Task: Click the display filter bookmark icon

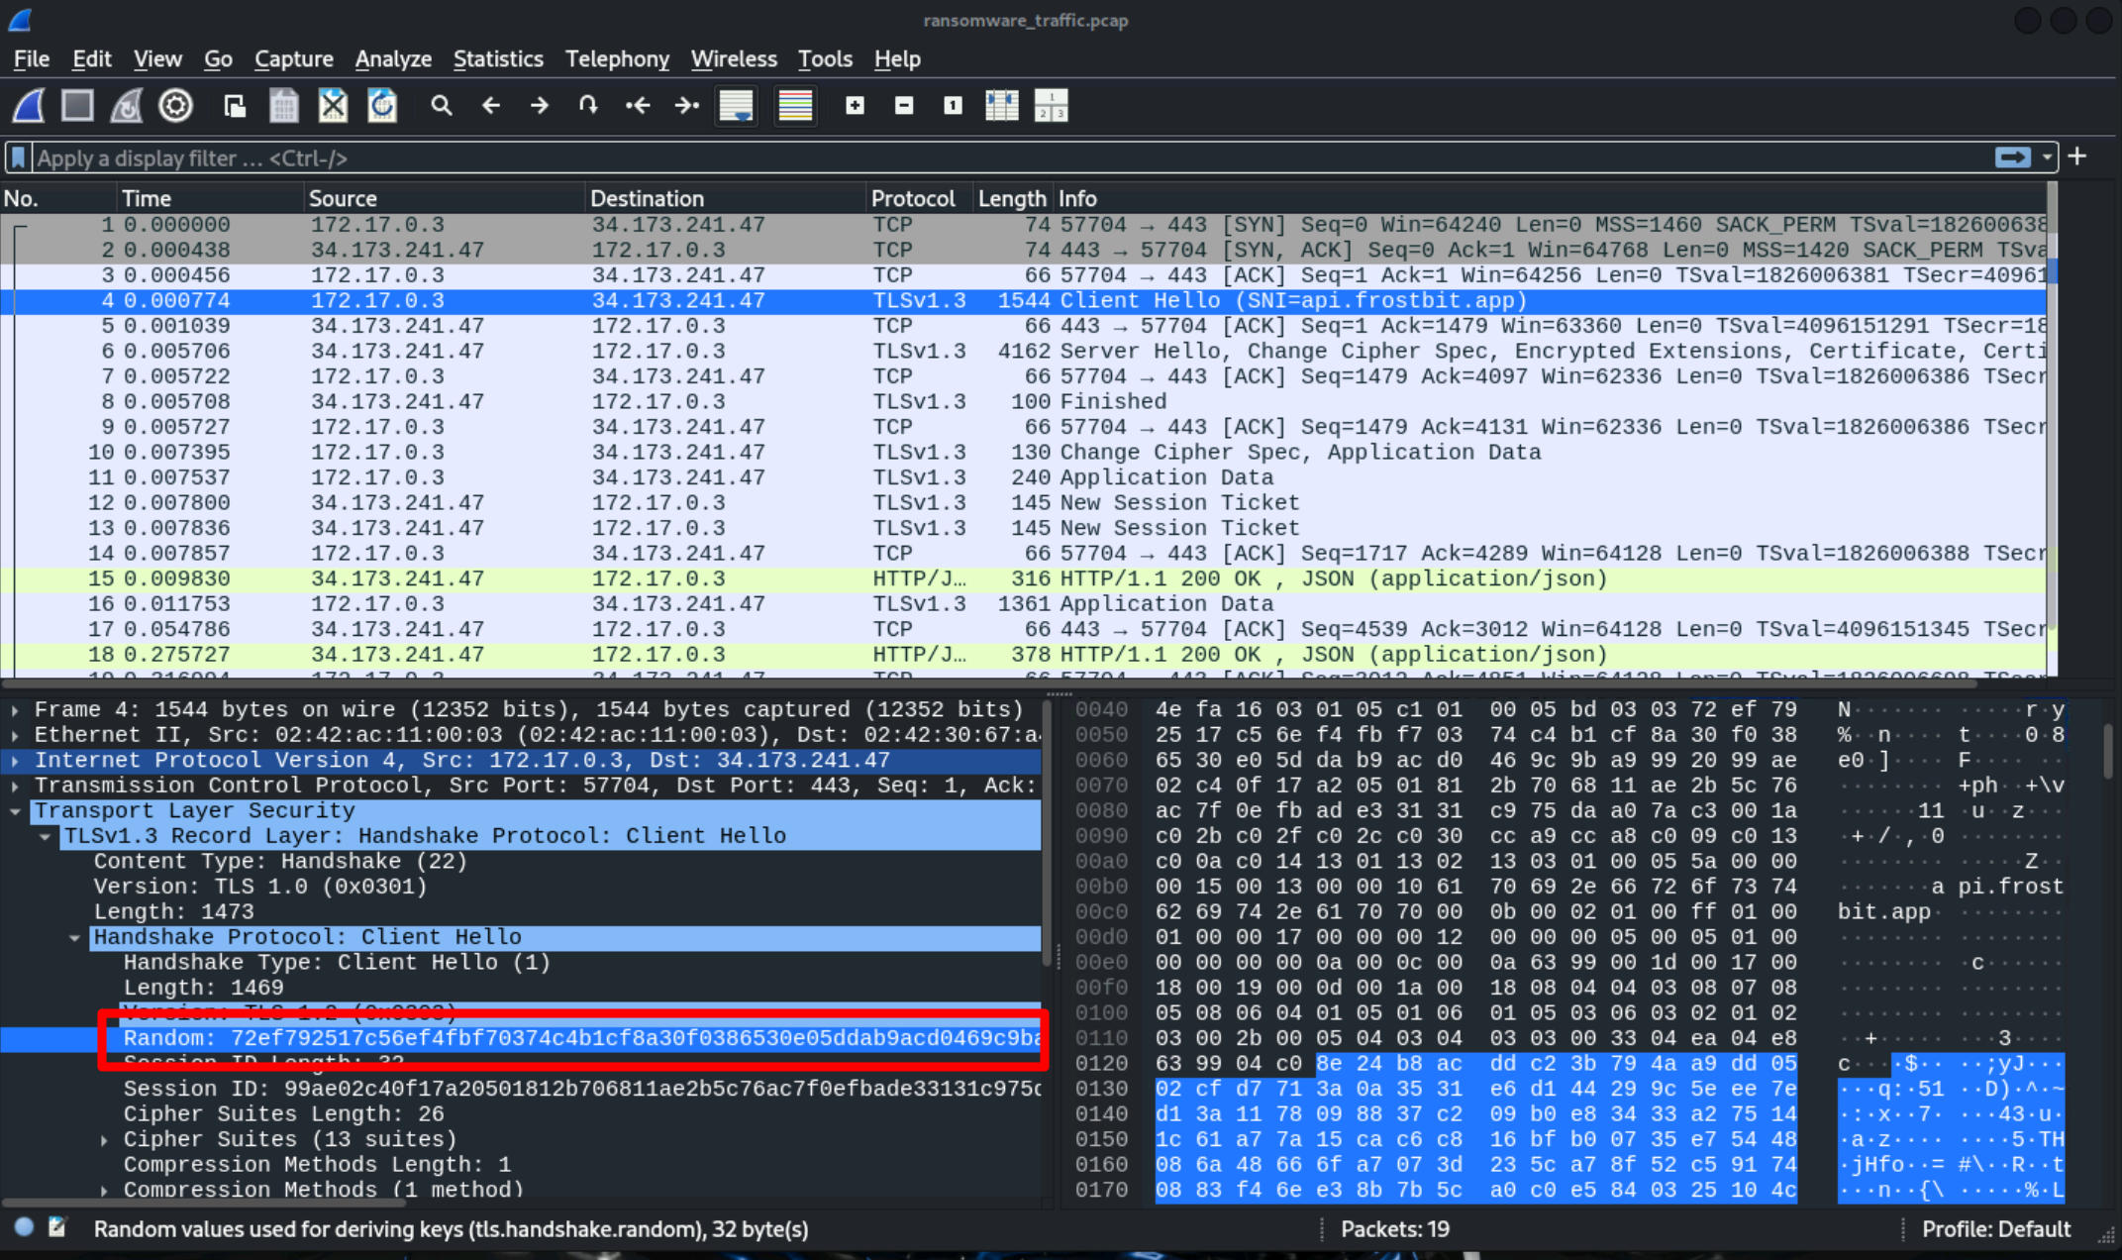Action: click(x=18, y=157)
